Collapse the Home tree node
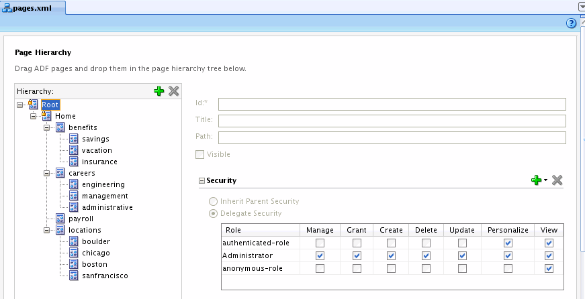 (x=33, y=116)
